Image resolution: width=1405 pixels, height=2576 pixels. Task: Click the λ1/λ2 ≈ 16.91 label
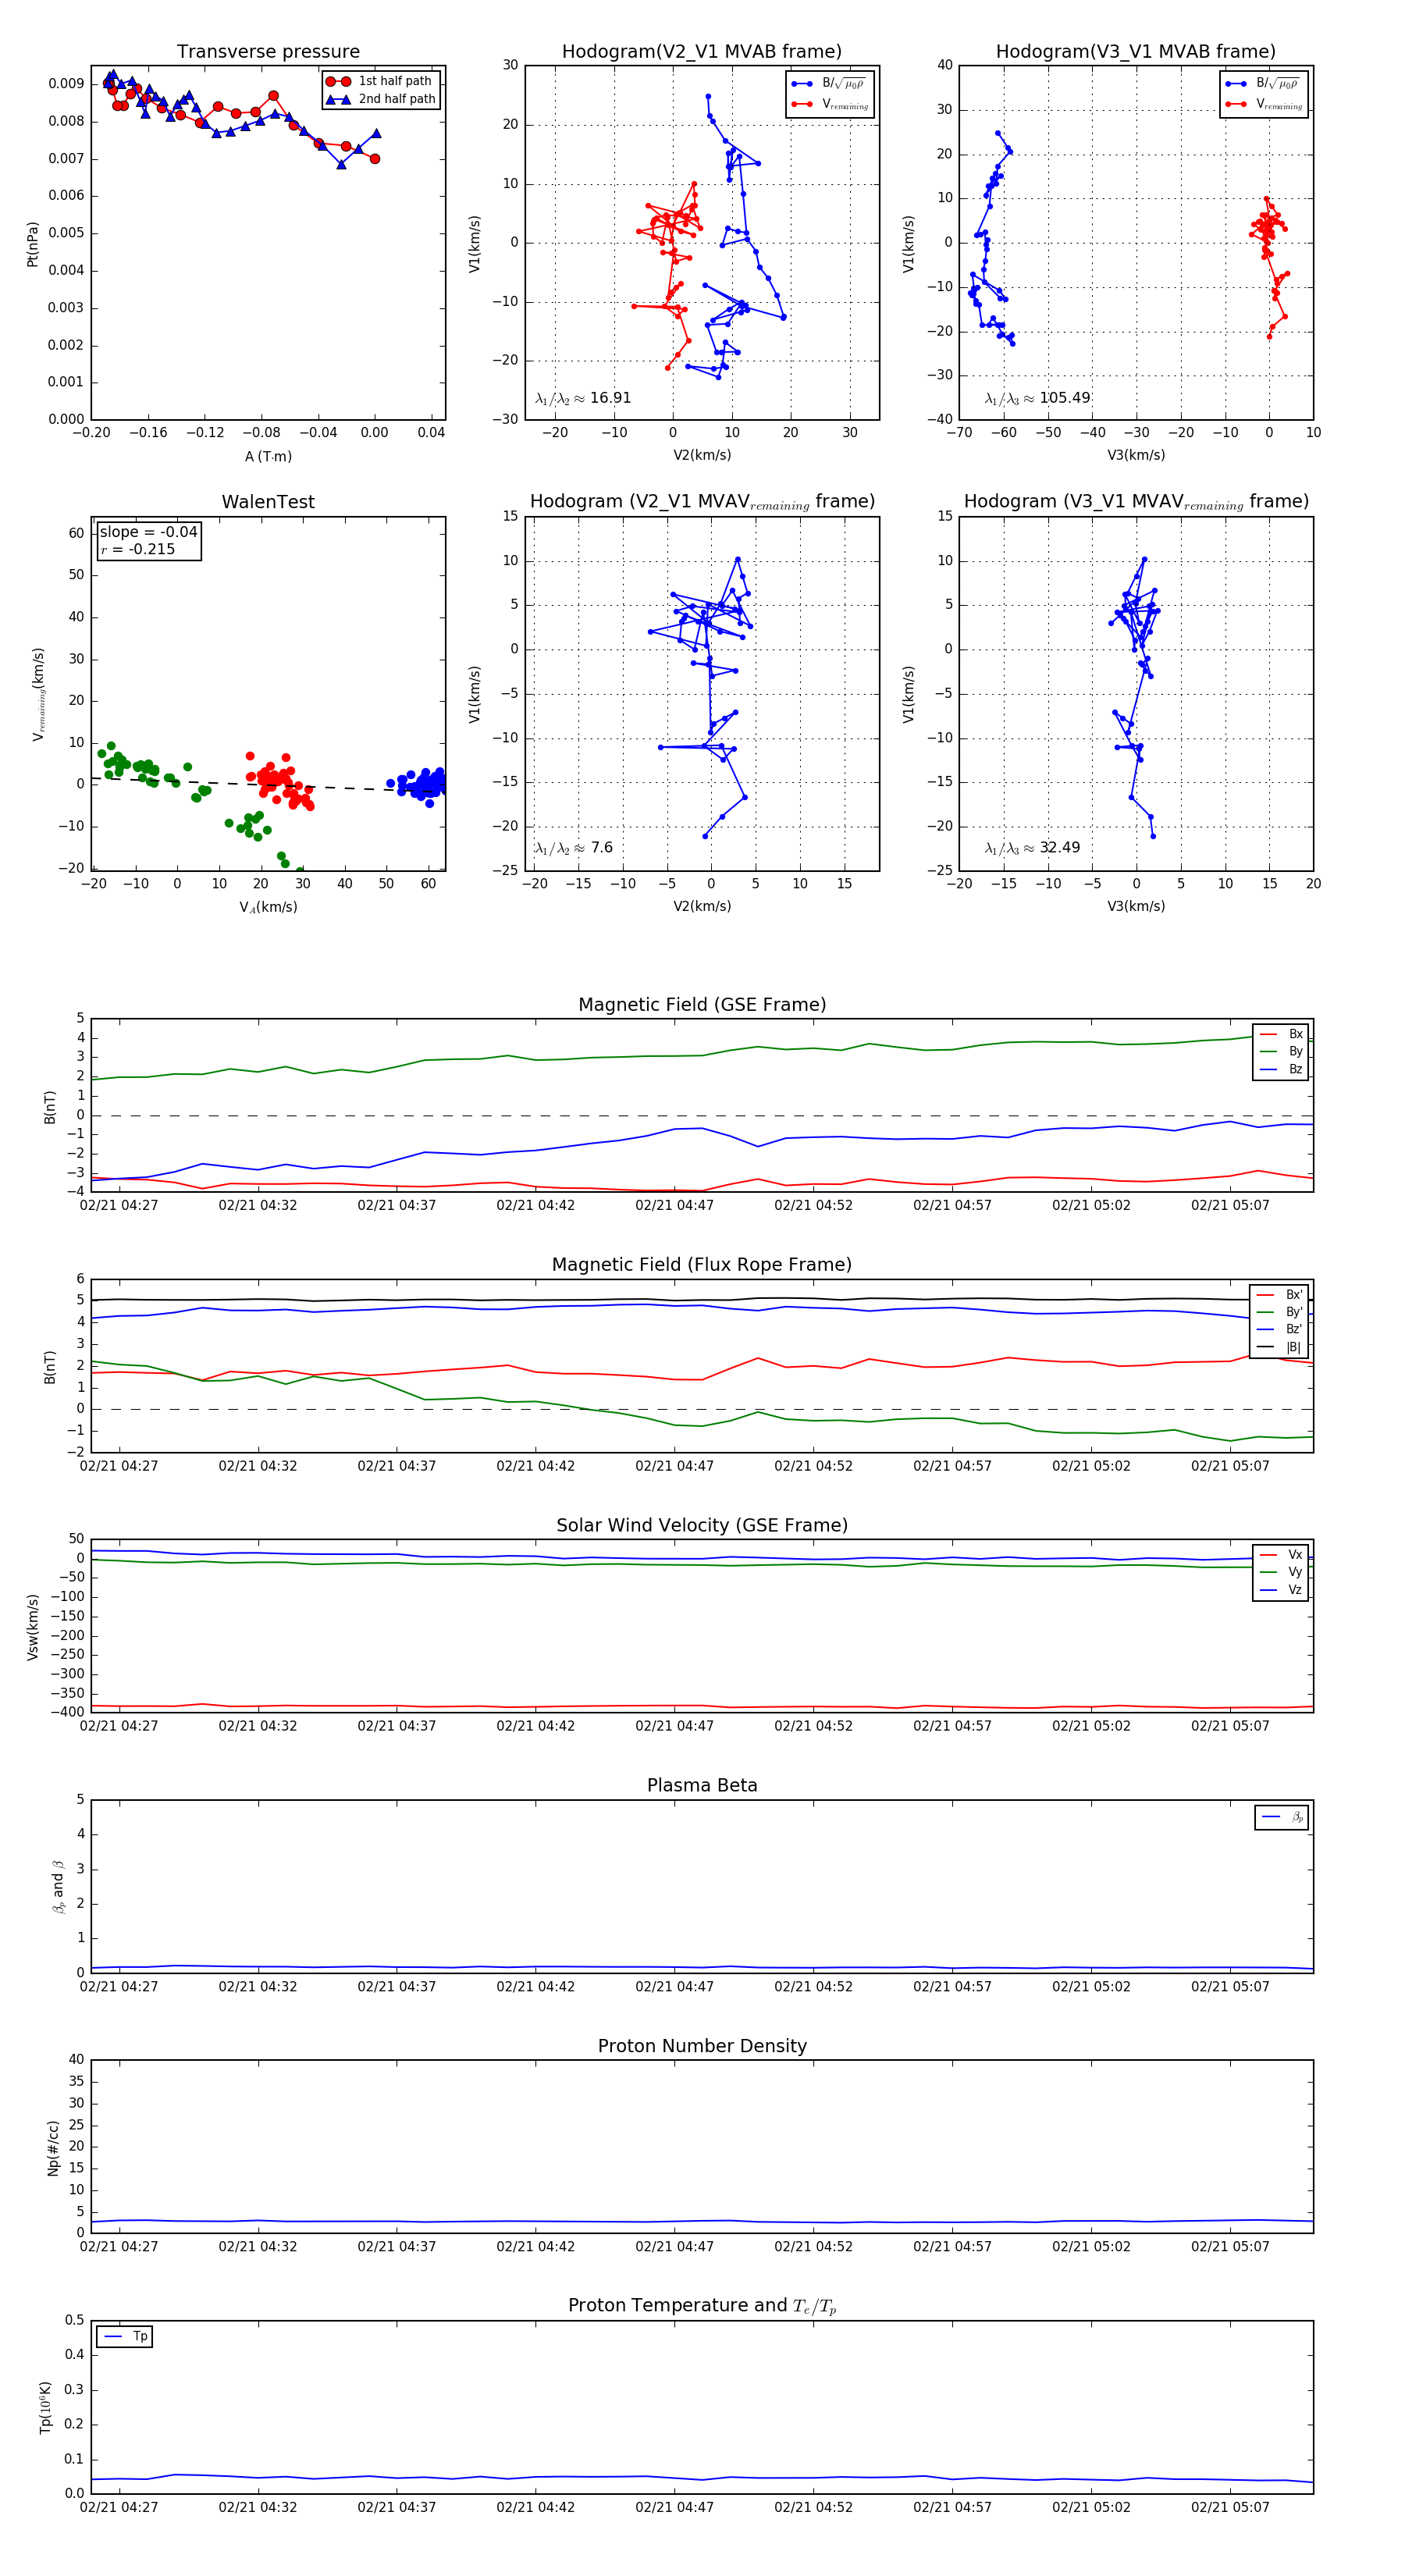(x=583, y=398)
